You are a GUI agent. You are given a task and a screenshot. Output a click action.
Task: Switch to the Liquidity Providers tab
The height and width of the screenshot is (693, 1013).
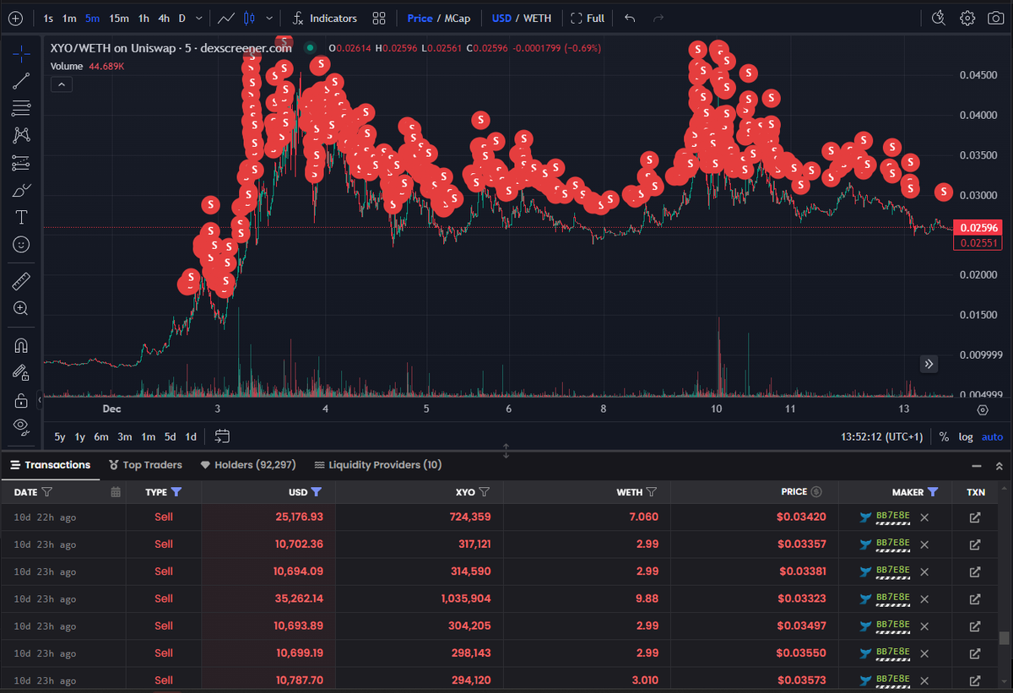coord(377,465)
